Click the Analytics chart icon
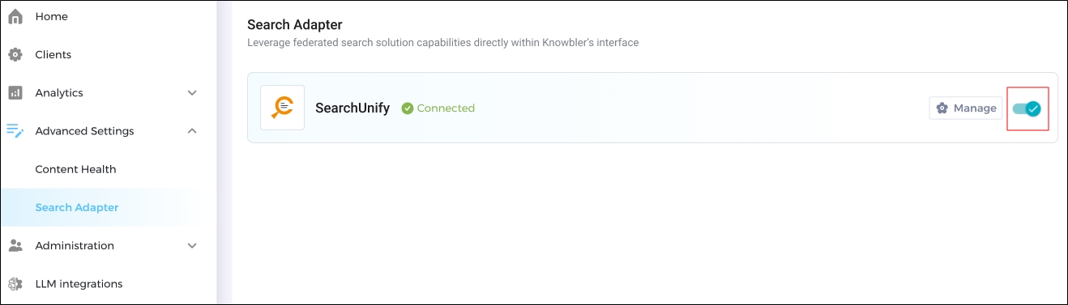The height and width of the screenshot is (305, 1068). click(x=15, y=93)
